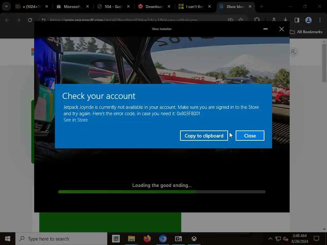Click the browser address bar URL
327x245 pixels.
pos(124,20)
